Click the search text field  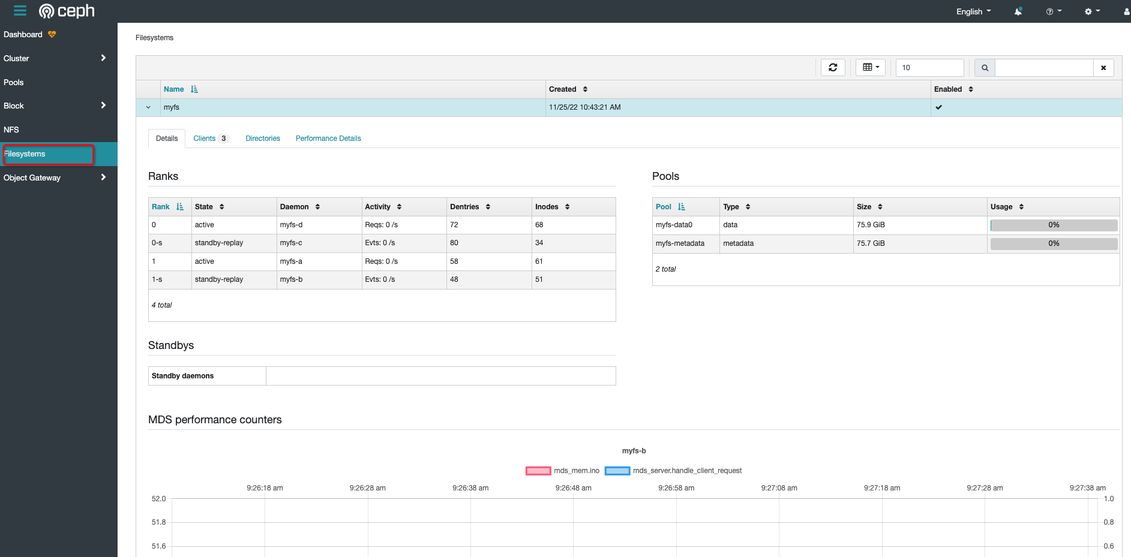coord(1044,68)
